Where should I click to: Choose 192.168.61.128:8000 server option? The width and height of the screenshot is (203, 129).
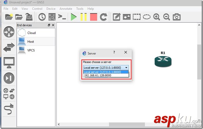click(106, 75)
